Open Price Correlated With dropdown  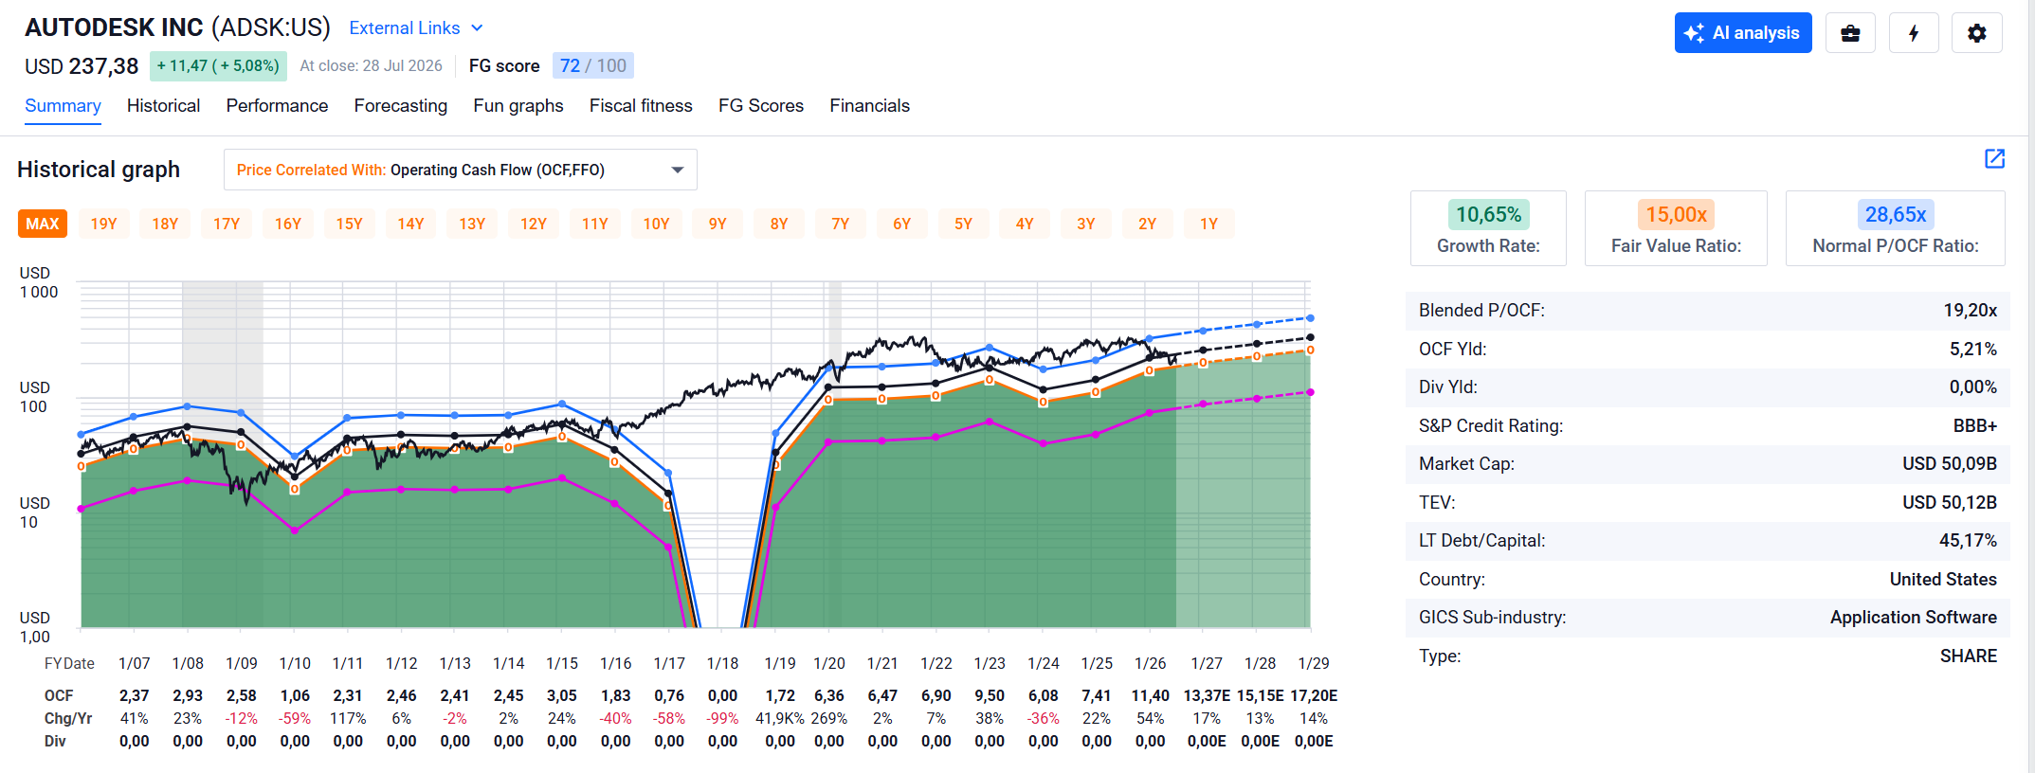tap(461, 170)
